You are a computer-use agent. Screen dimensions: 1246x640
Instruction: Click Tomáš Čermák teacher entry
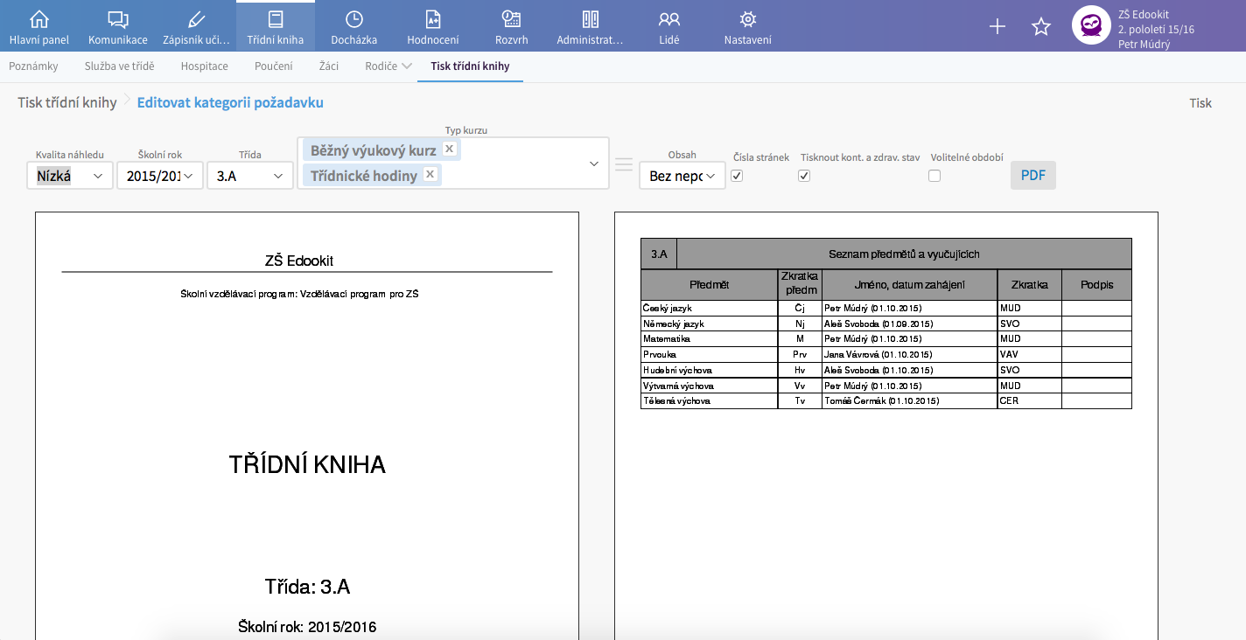coord(910,400)
